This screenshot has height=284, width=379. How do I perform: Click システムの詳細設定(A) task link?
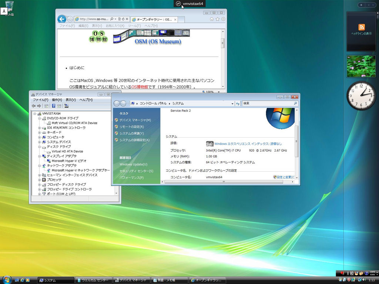click(x=134, y=140)
